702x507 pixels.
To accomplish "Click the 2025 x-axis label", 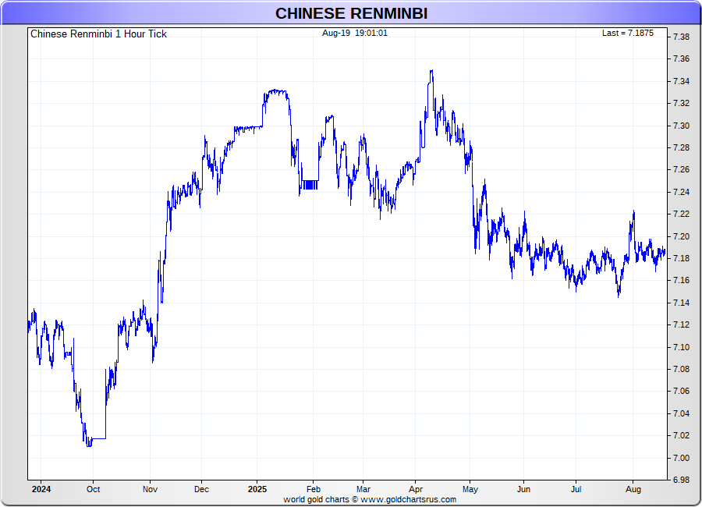I will 257,489.
